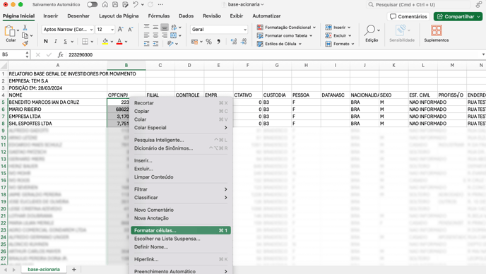The image size is (486, 274).
Task: Choose Copiar from context menu
Action: [x=181, y=111]
